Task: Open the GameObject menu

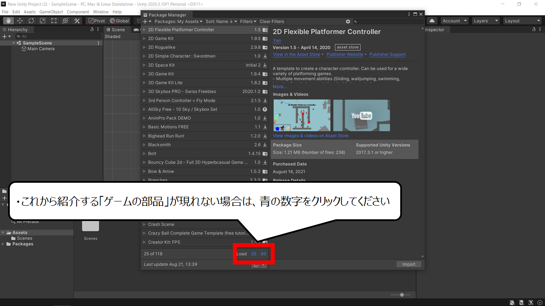Action: click(x=51, y=12)
